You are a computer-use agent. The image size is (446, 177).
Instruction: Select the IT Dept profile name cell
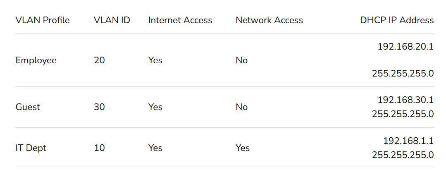[31, 148]
